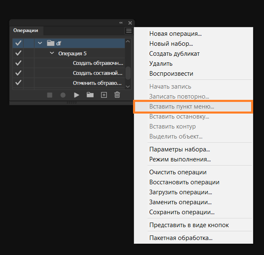Create a new action with the plus icon
The image size is (264, 255).
pos(104,95)
